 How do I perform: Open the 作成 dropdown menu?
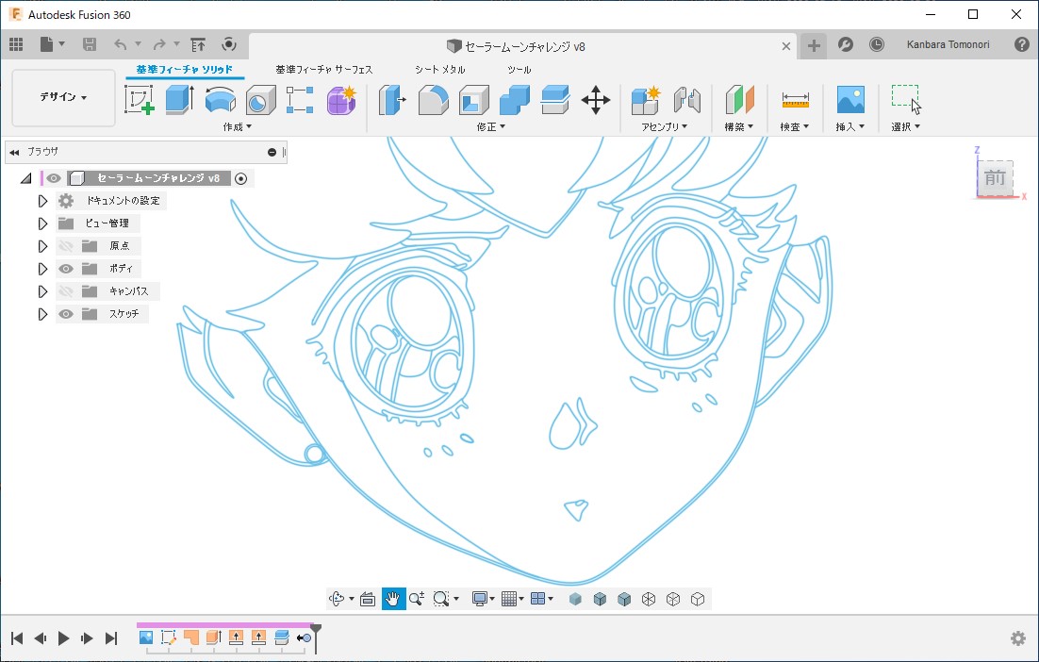(x=238, y=126)
